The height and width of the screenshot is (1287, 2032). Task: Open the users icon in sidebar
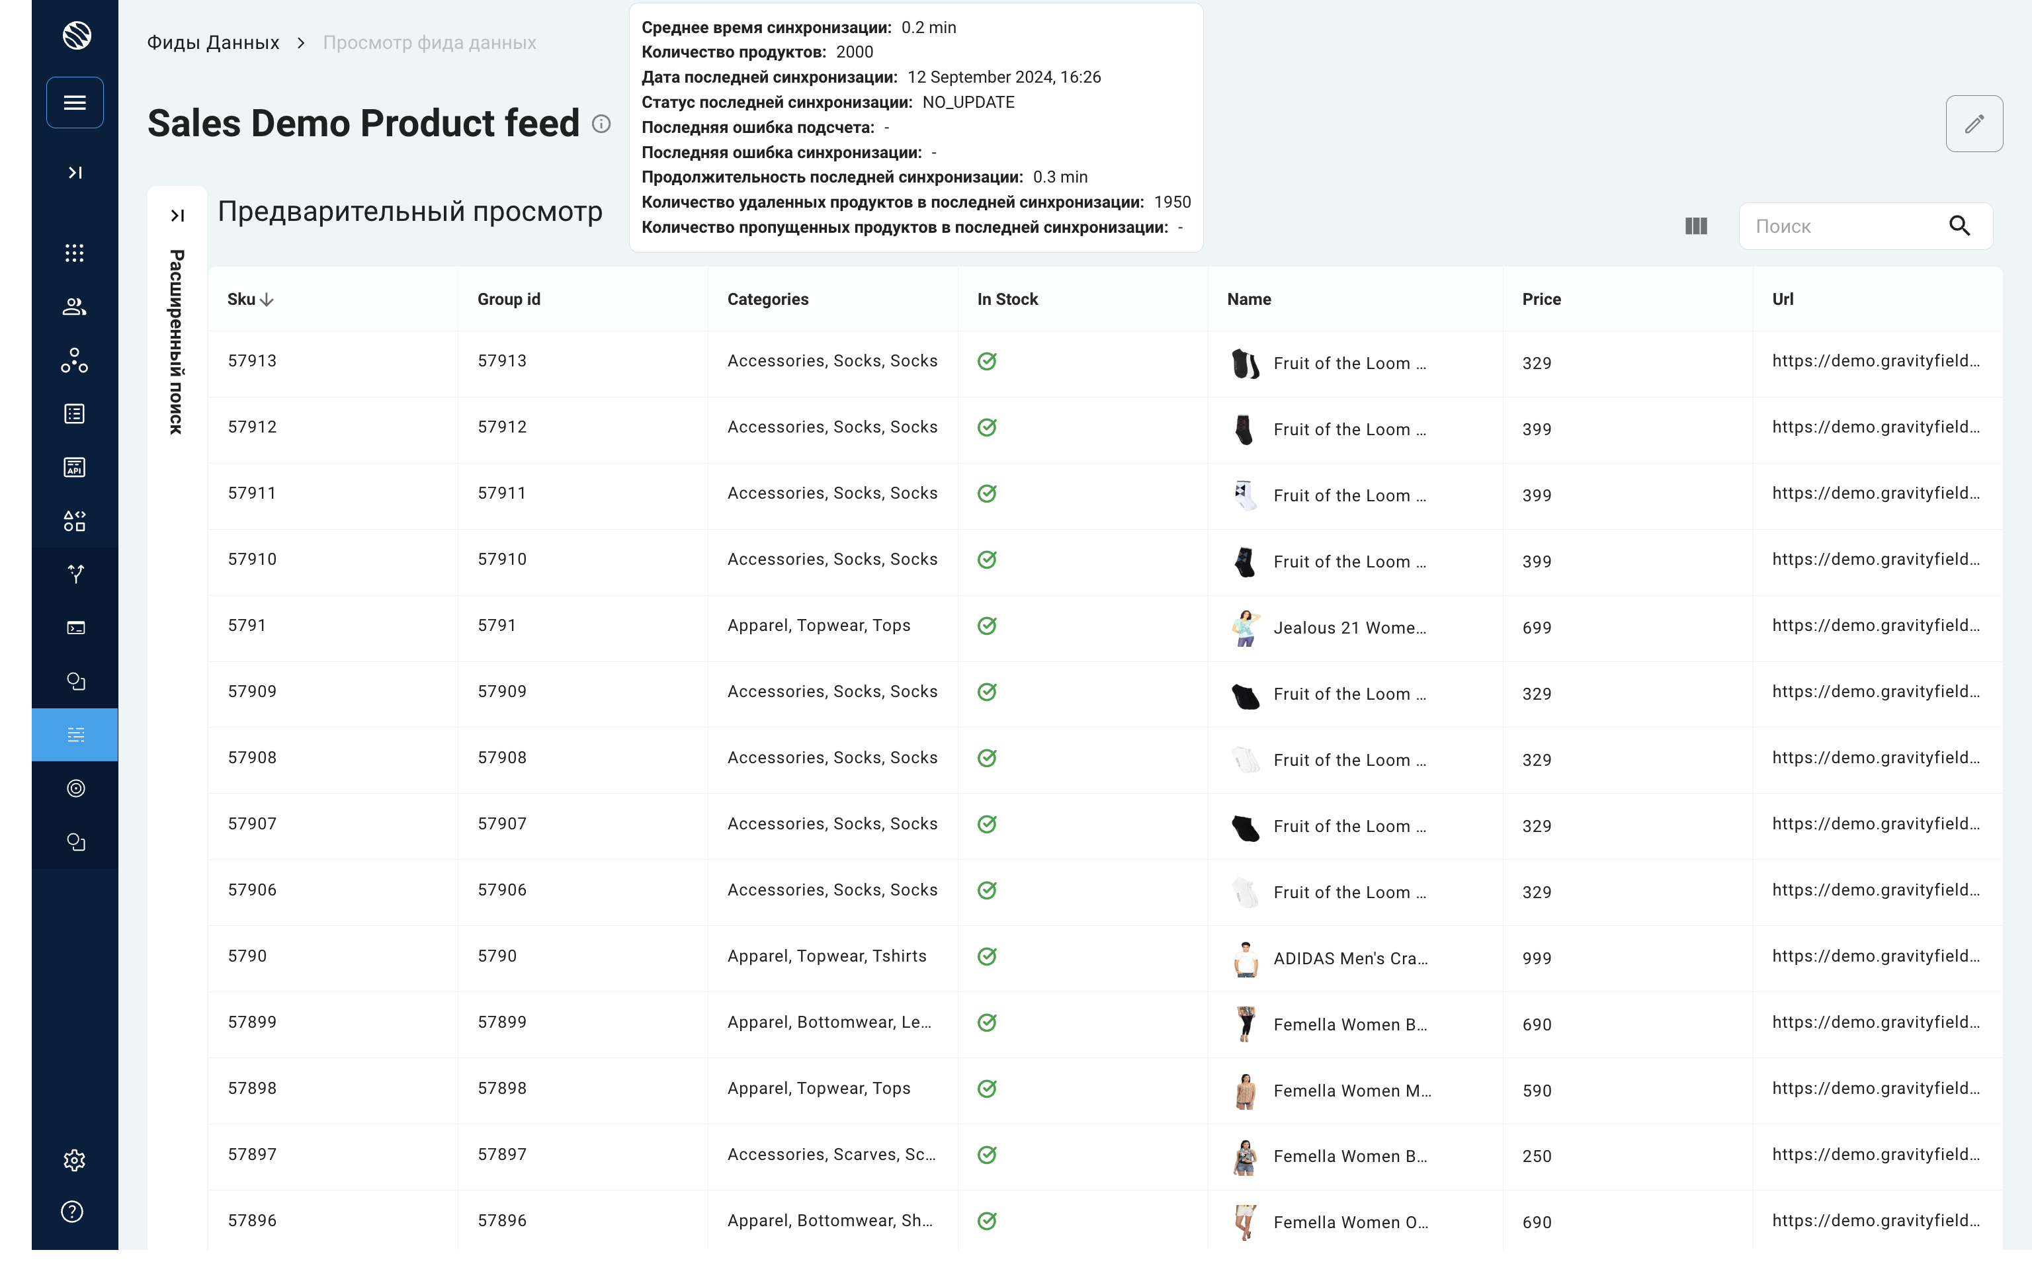click(74, 307)
